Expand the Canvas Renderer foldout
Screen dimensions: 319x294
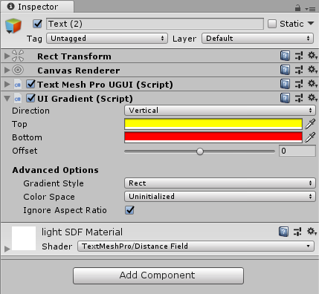(x=7, y=71)
